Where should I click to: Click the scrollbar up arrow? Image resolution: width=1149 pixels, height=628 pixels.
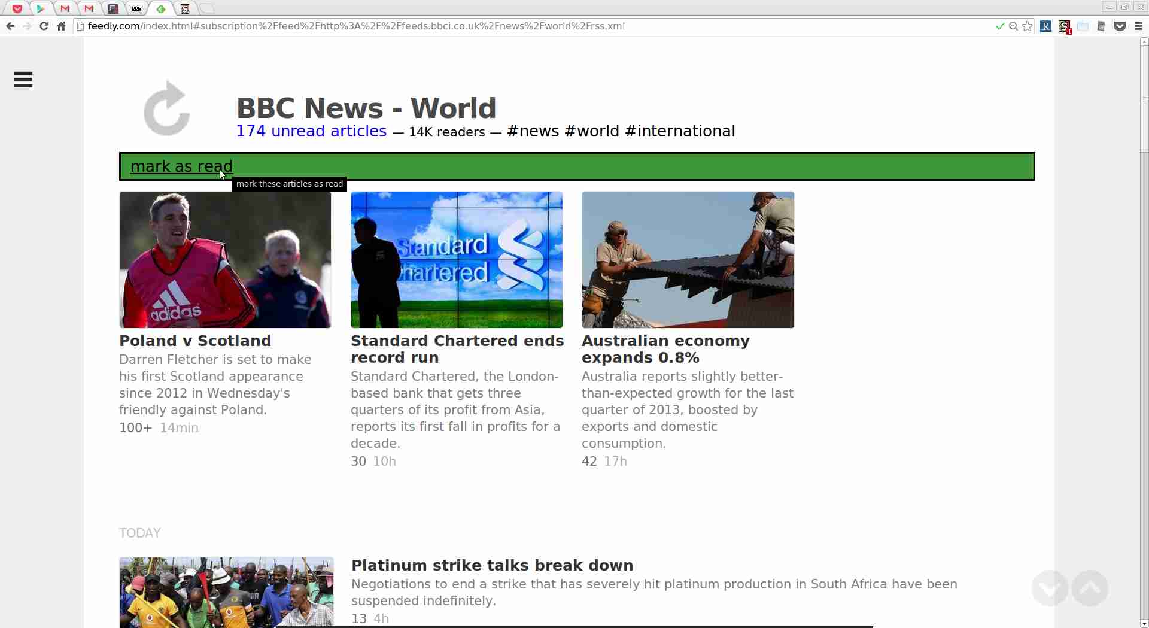pyautogui.click(x=1145, y=42)
